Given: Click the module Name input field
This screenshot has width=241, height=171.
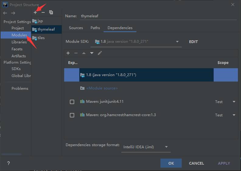Looking at the screenshot, I should 158,16.
